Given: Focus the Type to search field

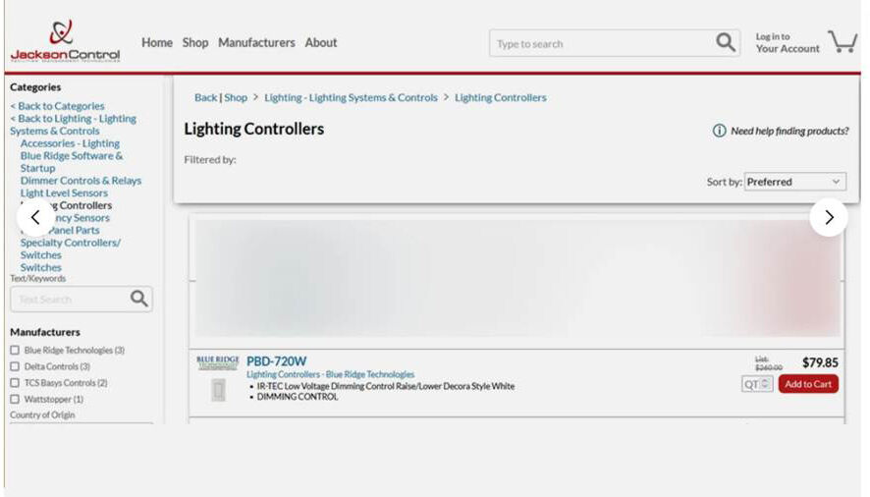Looking at the screenshot, I should (x=599, y=43).
